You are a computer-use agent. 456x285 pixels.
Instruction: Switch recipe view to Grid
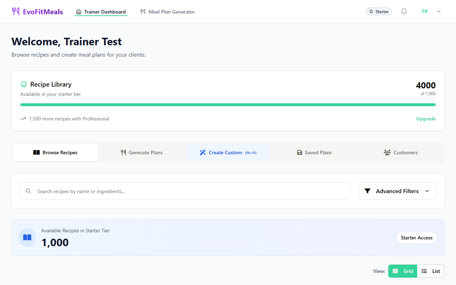tap(403, 271)
